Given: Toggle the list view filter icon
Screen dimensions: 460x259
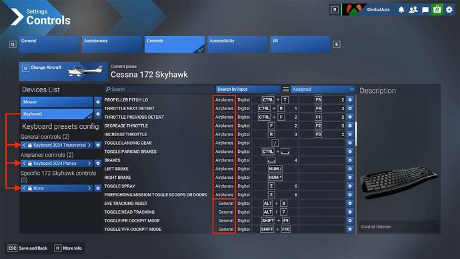Looking at the screenshot, I should [285, 89].
